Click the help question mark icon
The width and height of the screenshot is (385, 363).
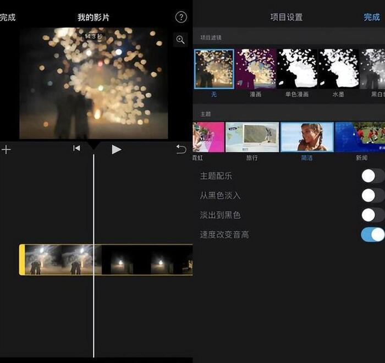coord(181,17)
